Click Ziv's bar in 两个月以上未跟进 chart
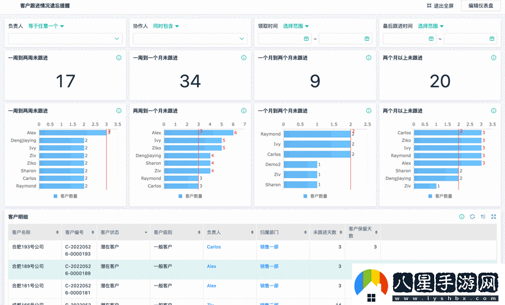Screen dimensions: 505x305 pyautogui.click(x=425, y=186)
